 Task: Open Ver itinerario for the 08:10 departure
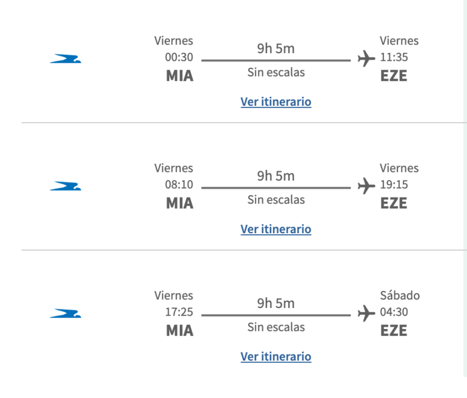pos(276,229)
